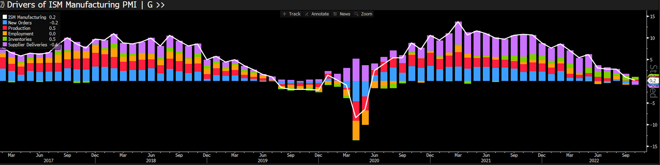Screen dimensions: 660x165
Task: Click the 2018 year label on time axis
Action: tap(151, 161)
